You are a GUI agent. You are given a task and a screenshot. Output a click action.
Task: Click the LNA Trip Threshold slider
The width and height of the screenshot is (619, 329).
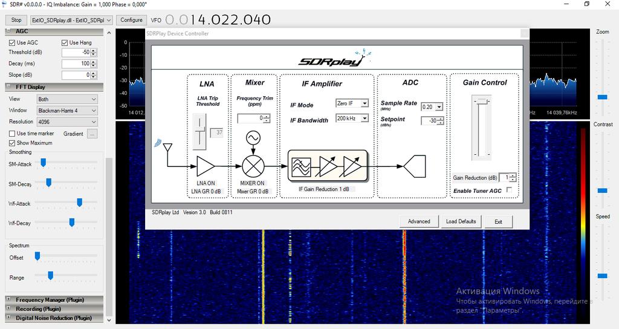point(199,132)
